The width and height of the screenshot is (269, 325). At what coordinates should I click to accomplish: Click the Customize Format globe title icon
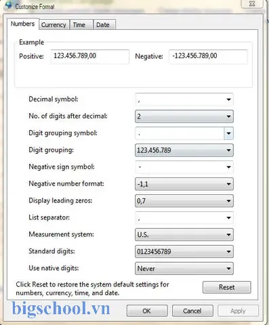(8, 5)
